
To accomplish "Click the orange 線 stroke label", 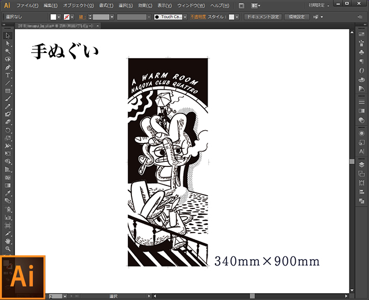I will click(x=82, y=17).
